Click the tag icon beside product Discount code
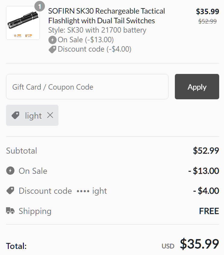 click(52, 49)
